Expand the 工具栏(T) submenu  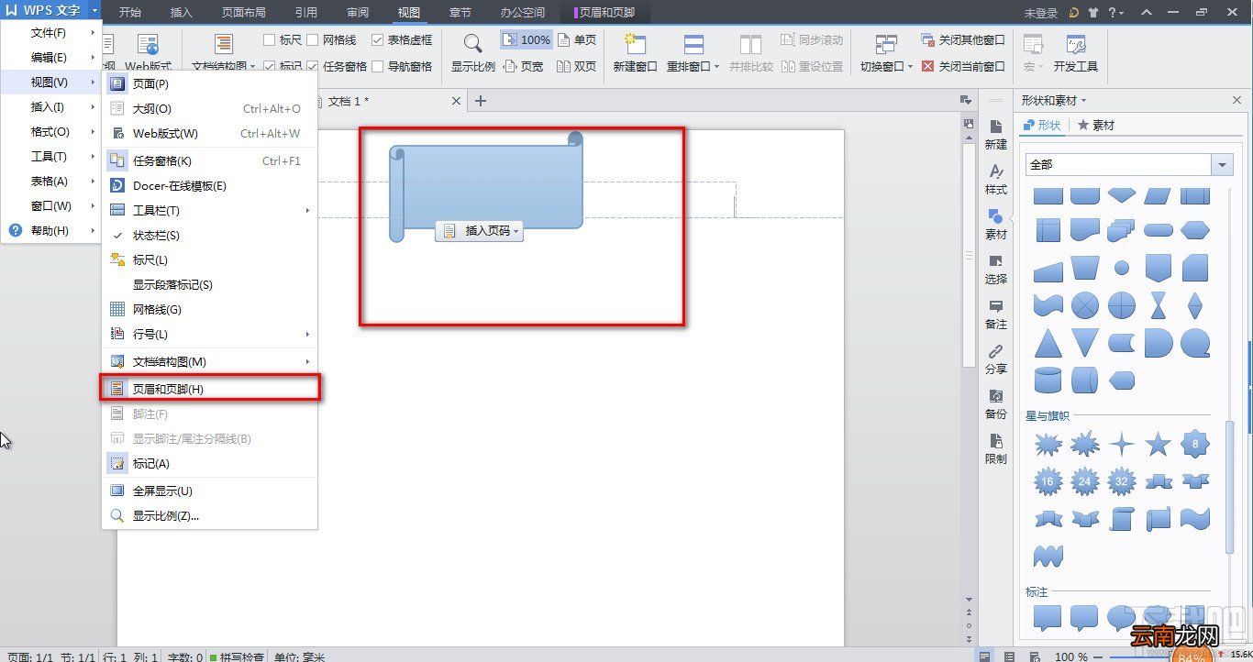tap(209, 211)
